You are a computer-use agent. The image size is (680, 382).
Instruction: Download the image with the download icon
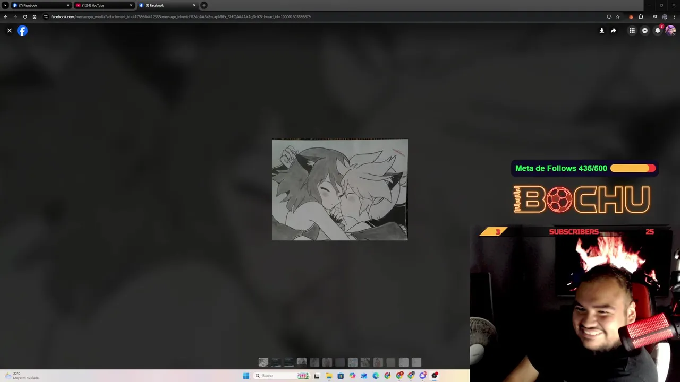(601, 31)
